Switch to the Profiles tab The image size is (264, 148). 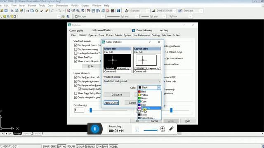pyautogui.click(x=176, y=35)
